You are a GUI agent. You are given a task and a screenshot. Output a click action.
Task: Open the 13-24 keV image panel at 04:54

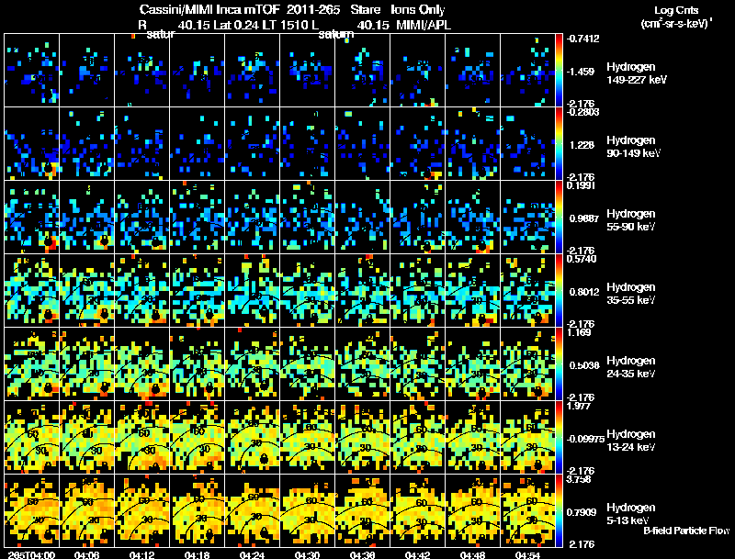pyautogui.click(x=527, y=437)
